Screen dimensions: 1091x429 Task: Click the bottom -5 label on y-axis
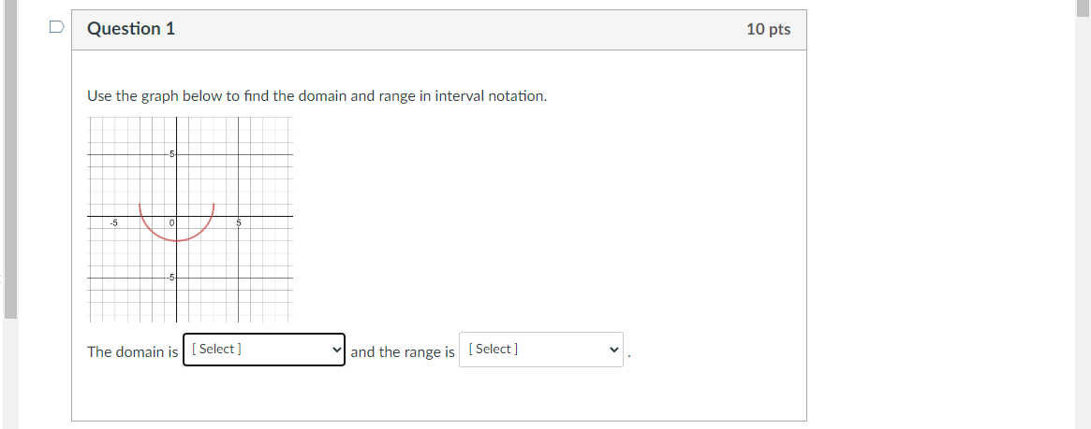(171, 278)
